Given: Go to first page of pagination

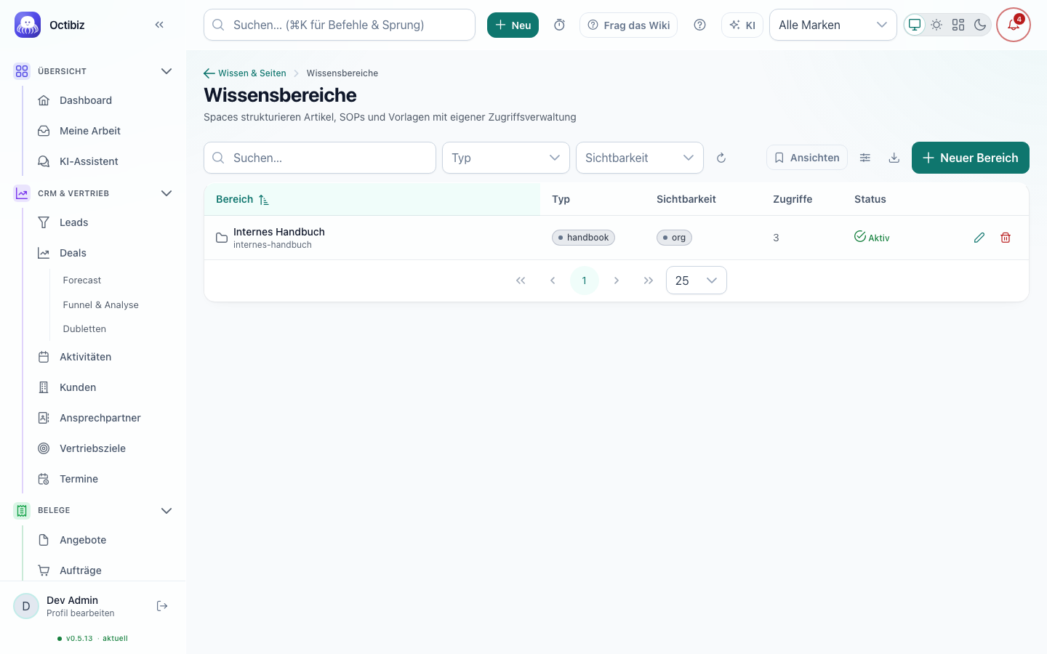Looking at the screenshot, I should tap(521, 280).
